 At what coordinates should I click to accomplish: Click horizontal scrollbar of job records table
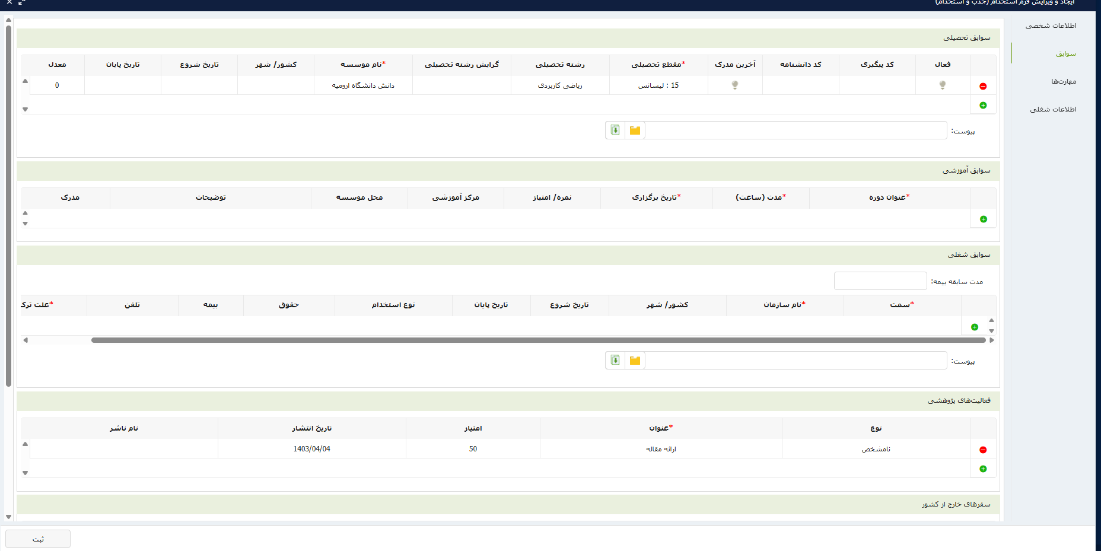click(537, 340)
